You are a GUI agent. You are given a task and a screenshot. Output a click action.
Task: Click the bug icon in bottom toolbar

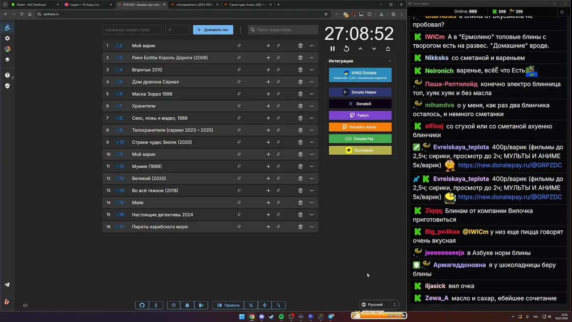pyautogui.click(x=187, y=305)
